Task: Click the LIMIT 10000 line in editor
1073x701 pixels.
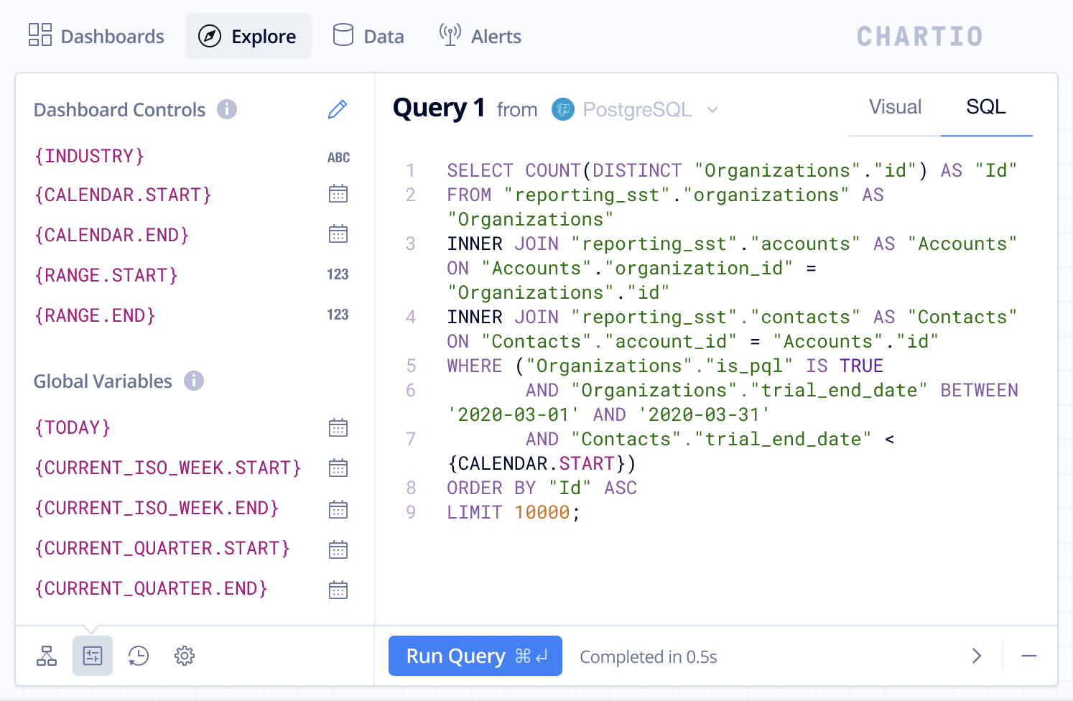Action: [514, 512]
